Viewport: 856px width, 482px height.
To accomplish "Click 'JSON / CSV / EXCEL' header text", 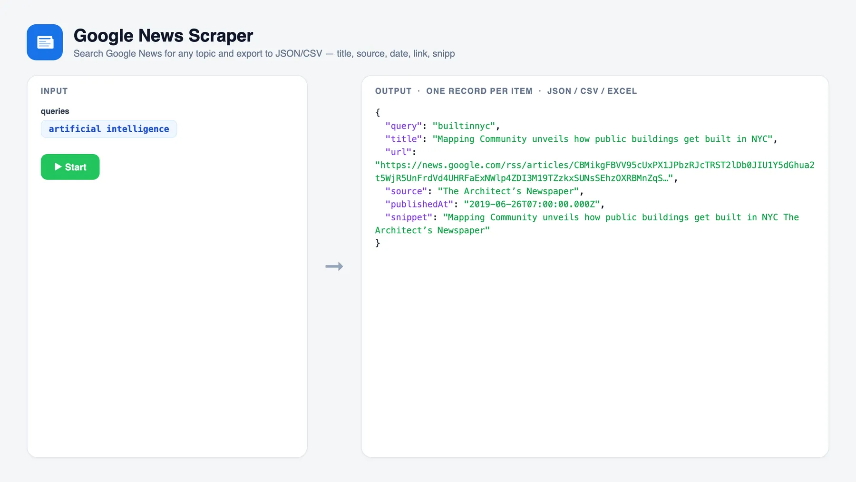I will [592, 91].
